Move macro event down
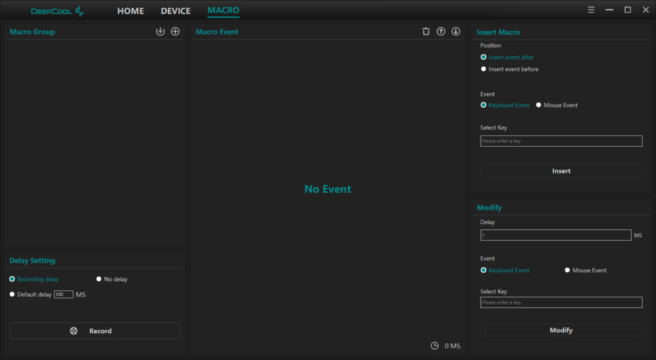The width and height of the screenshot is (656, 360). click(x=455, y=31)
